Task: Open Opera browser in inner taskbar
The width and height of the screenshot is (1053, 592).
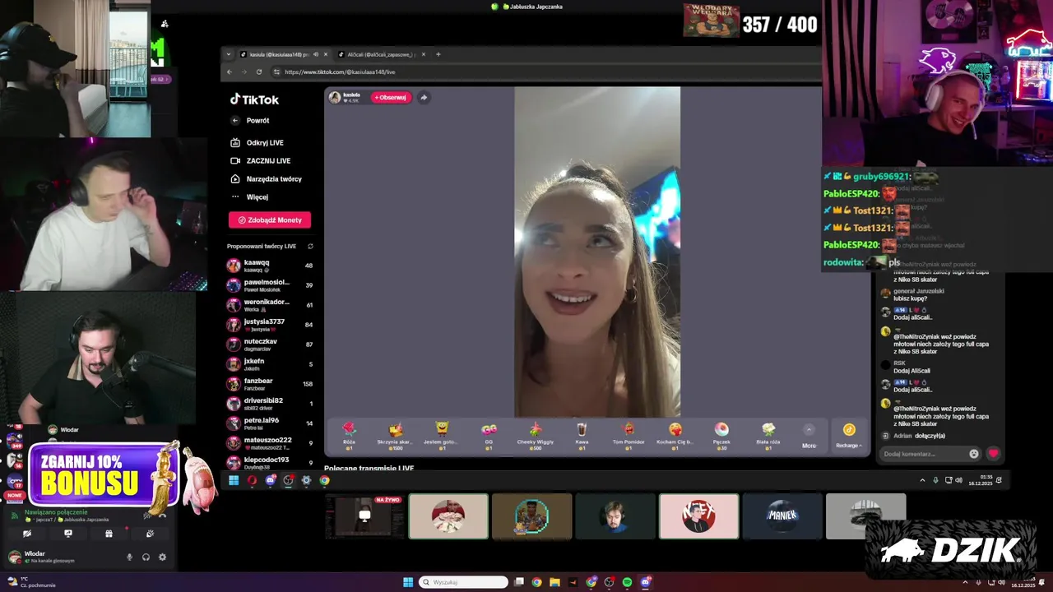Action: 252,481
